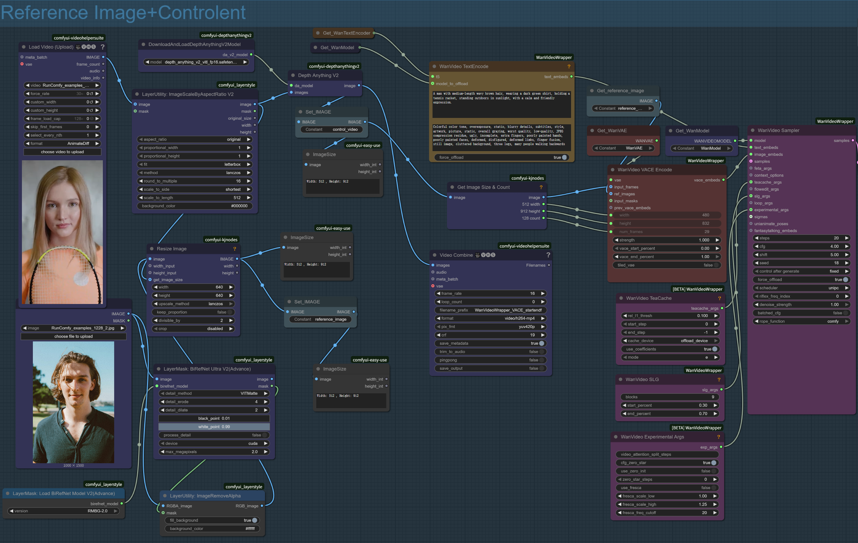
Task: Enable batched_cfg in WanVideo Sampler
Action: (x=802, y=313)
